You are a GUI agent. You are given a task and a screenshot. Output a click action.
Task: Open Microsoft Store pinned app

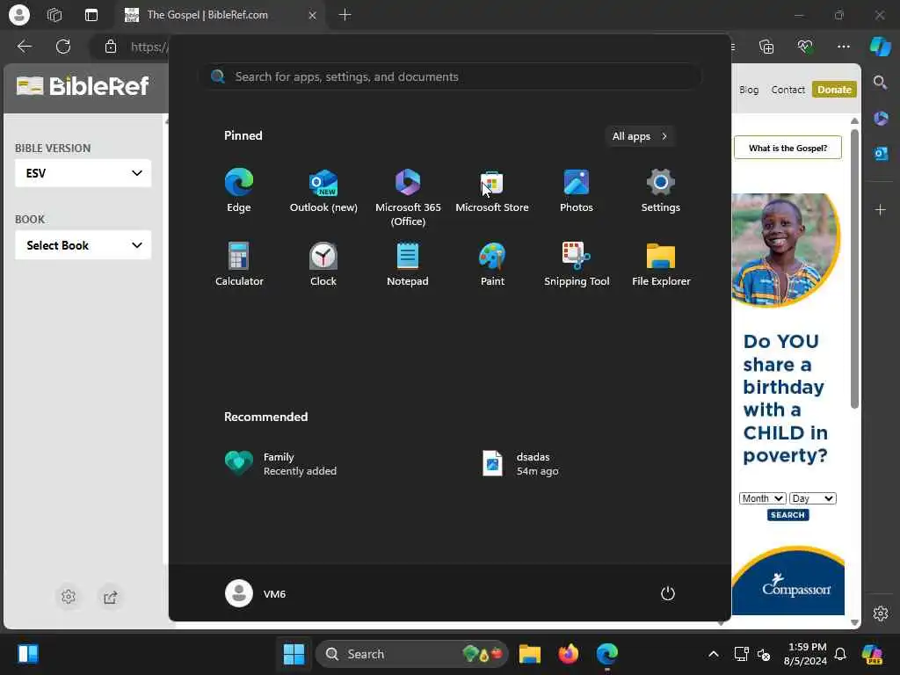(x=492, y=191)
